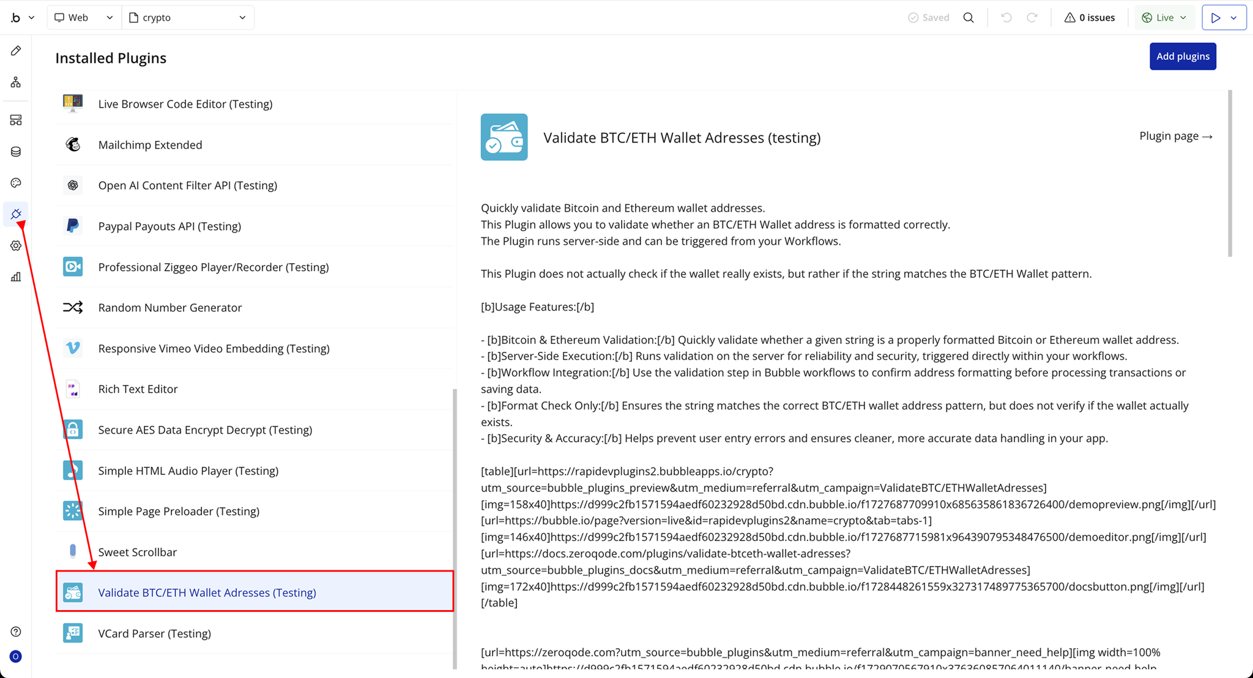The width and height of the screenshot is (1253, 678).
Task: Click the Add plugins button
Action: (1183, 56)
